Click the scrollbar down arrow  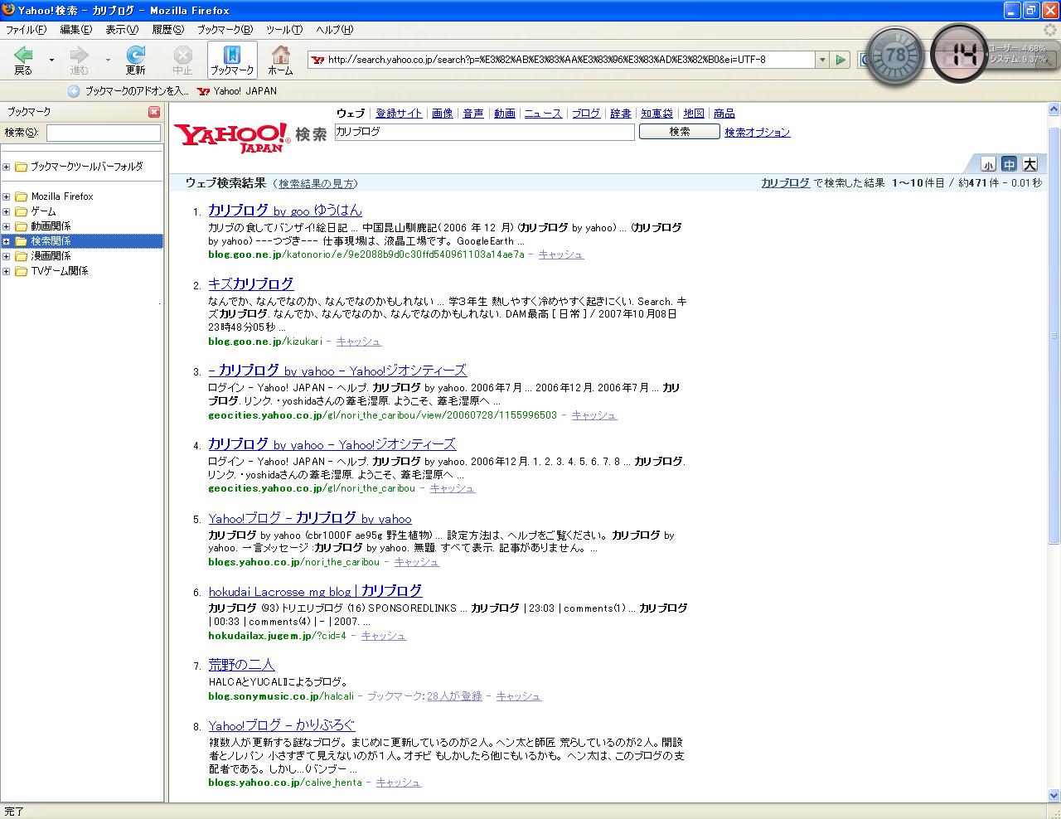[1054, 797]
